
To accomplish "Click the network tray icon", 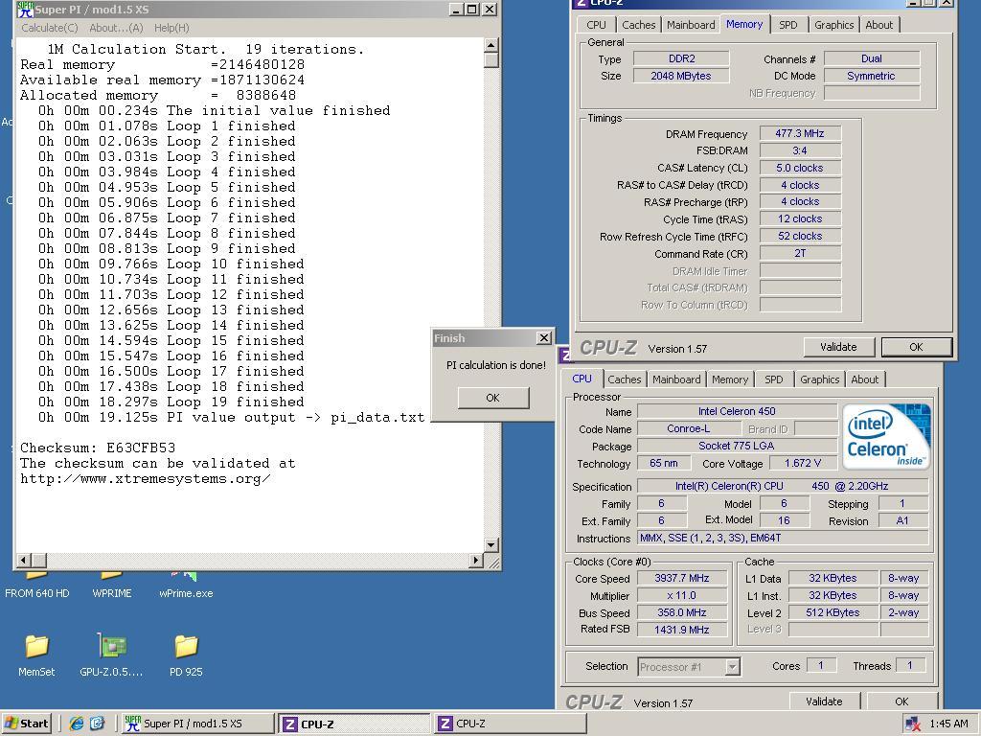I will (913, 724).
